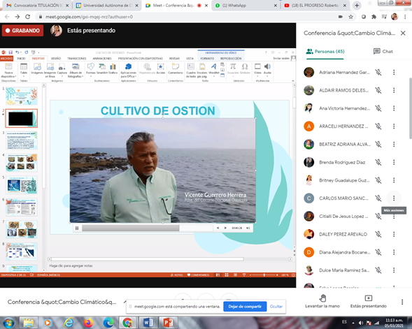Click Iniciar sesión in PowerPoint

(281, 58)
